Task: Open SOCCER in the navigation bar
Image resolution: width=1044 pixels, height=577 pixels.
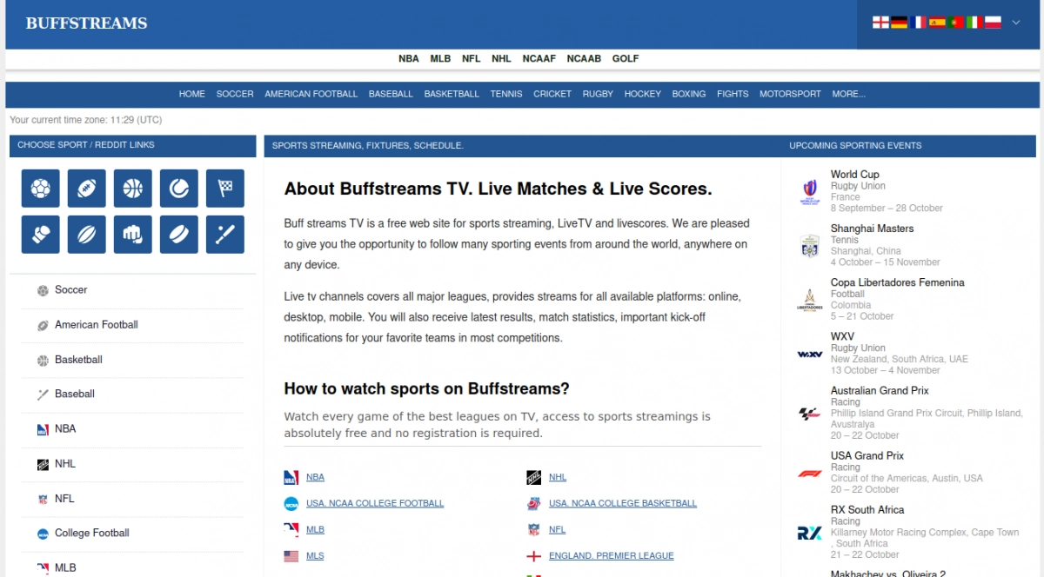Action: [235, 94]
